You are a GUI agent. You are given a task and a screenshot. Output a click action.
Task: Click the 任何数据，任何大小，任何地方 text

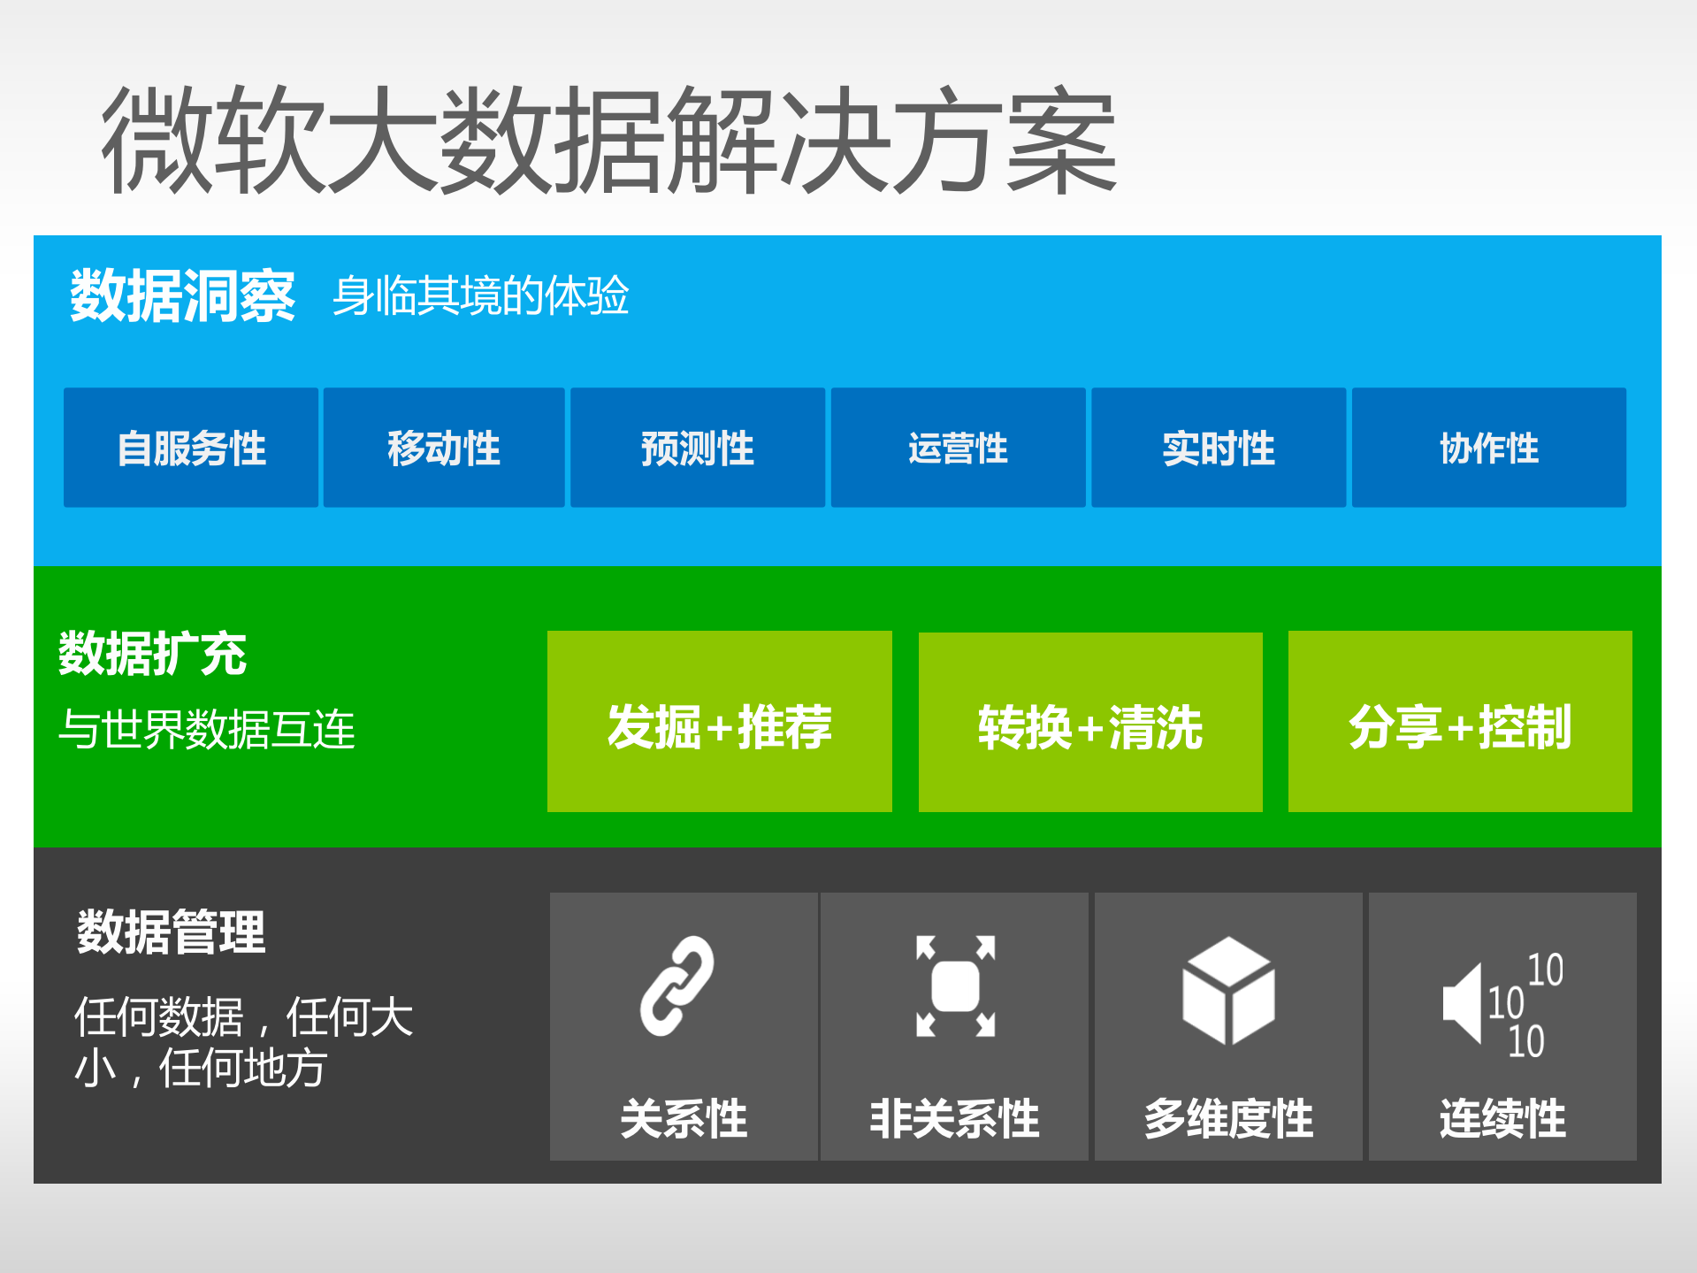(x=244, y=1040)
